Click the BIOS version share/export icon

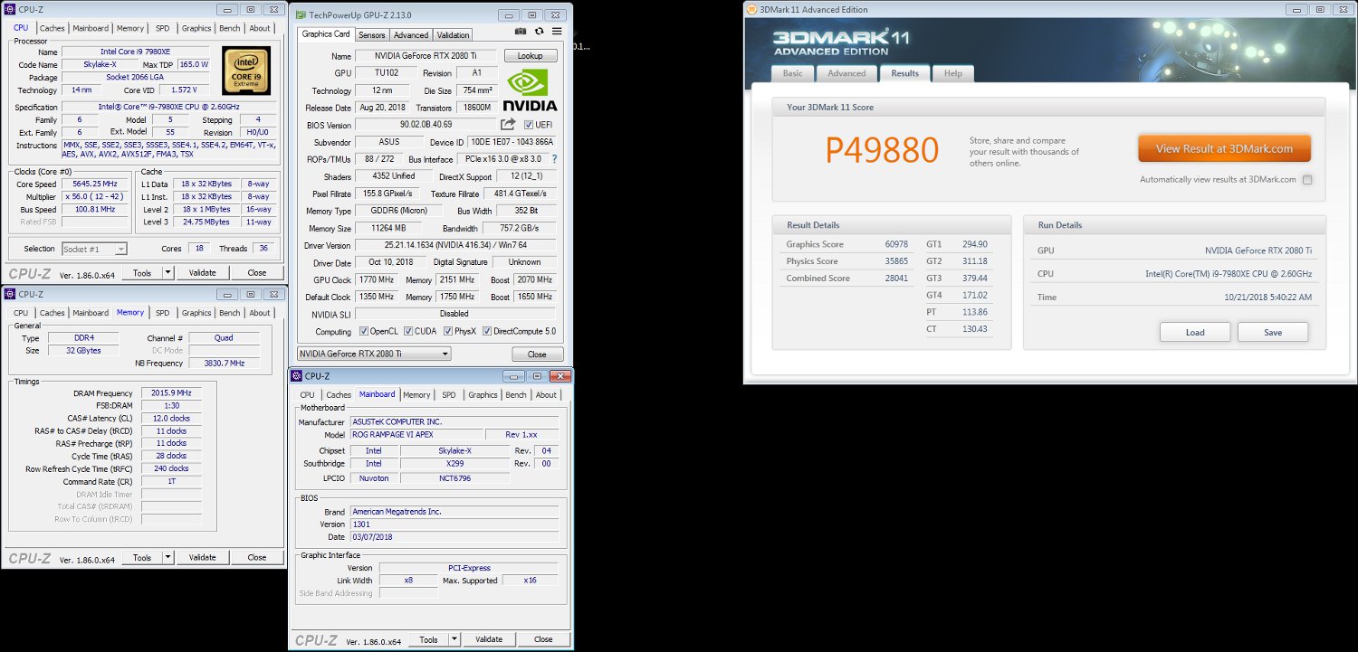pos(508,125)
